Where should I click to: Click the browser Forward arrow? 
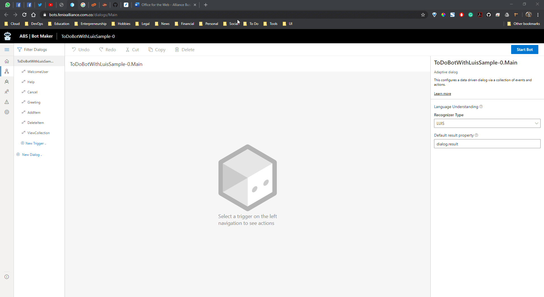15,15
